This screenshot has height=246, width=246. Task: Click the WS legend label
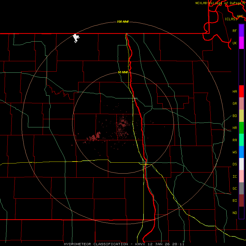[235, 152]
